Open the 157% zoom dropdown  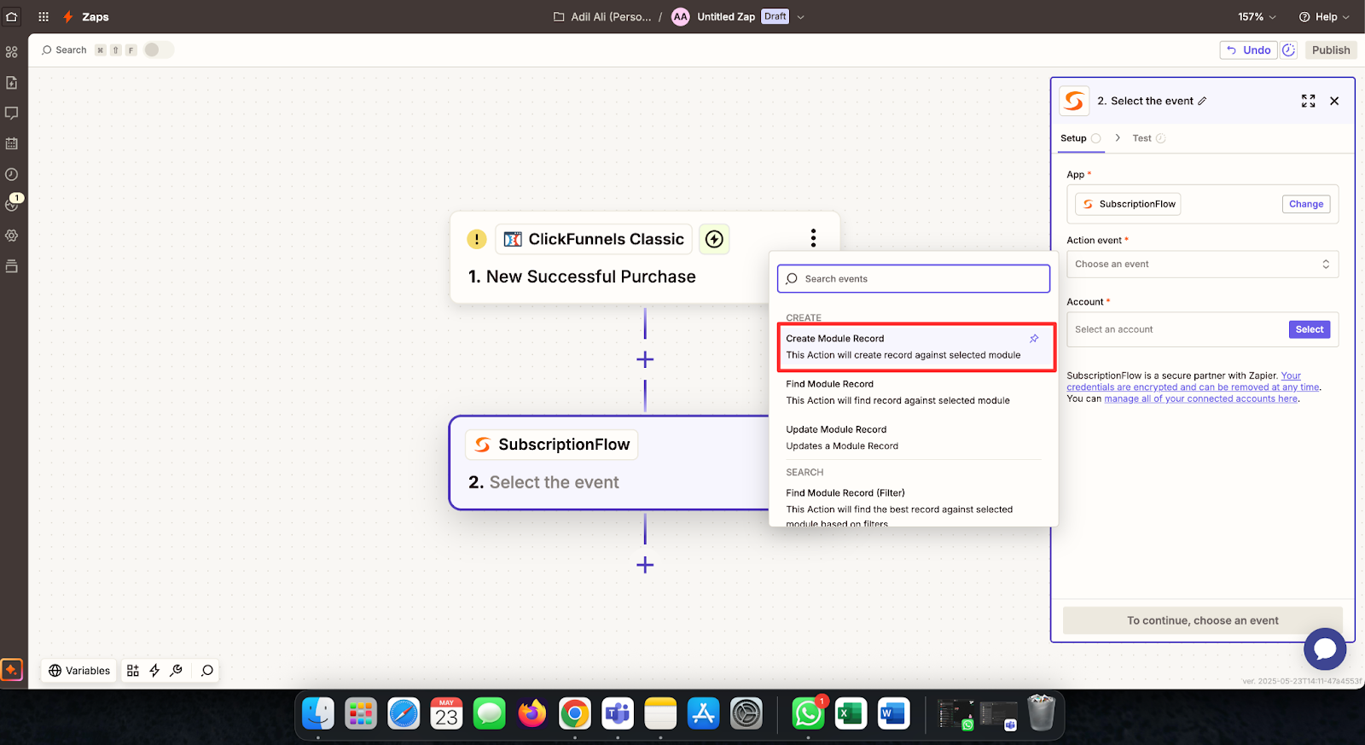coord(1257,17)
